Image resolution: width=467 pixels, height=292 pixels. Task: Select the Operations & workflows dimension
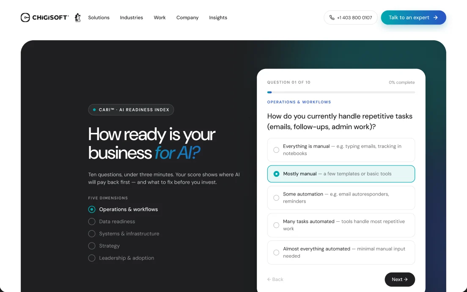123,209
